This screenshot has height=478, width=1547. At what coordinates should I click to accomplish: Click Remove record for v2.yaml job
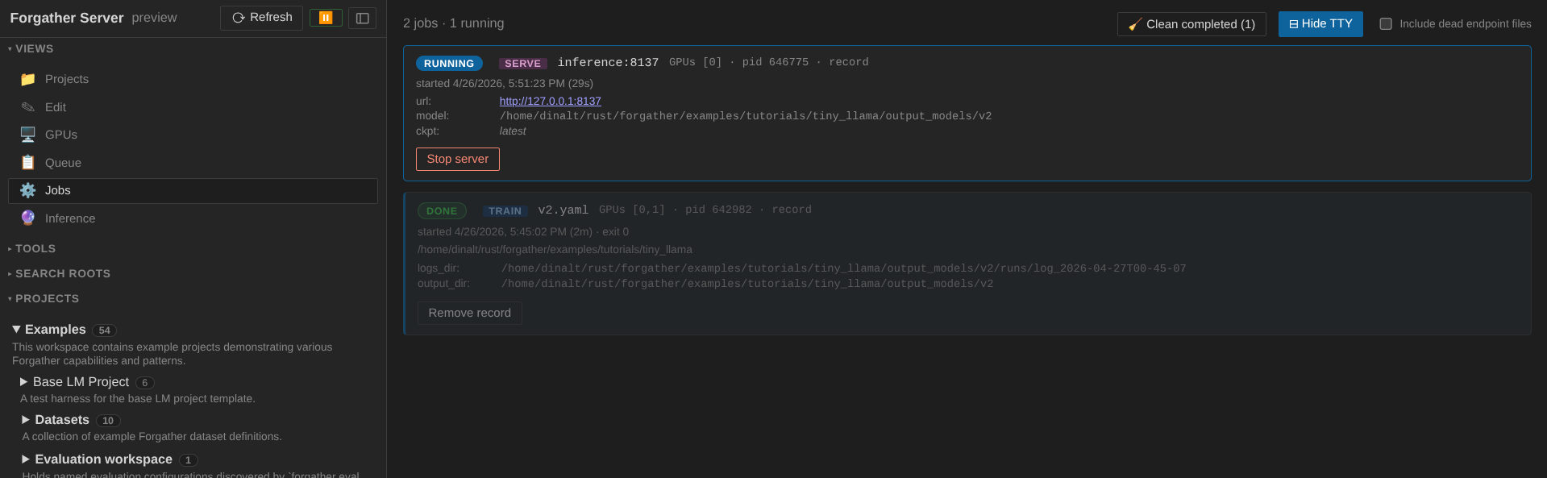(470, 313)
